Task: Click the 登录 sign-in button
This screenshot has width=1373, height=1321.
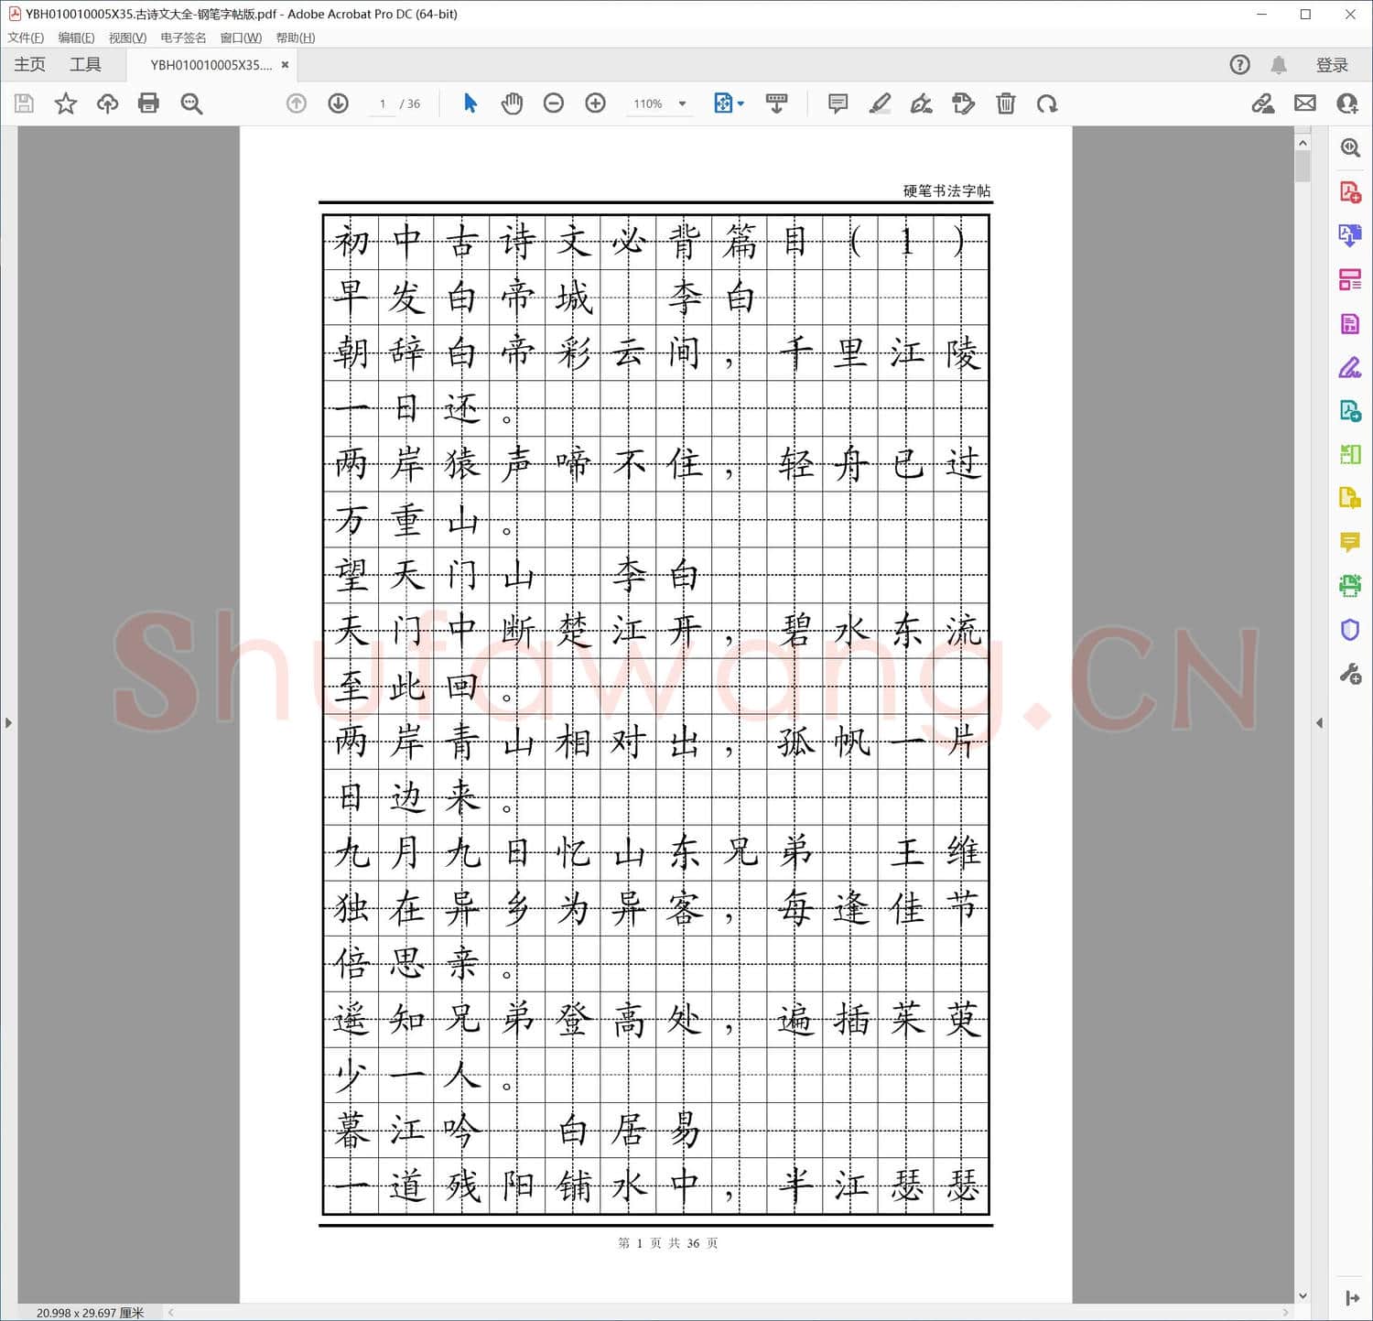Action: tap(1332, 65)
